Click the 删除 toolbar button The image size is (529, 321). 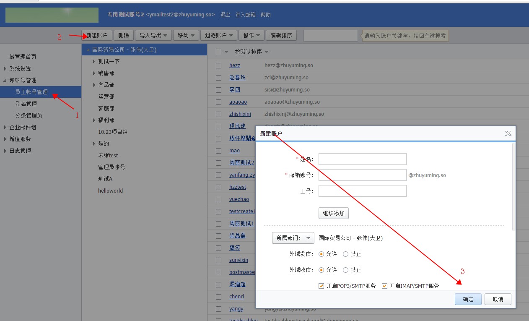pos(124,35)
